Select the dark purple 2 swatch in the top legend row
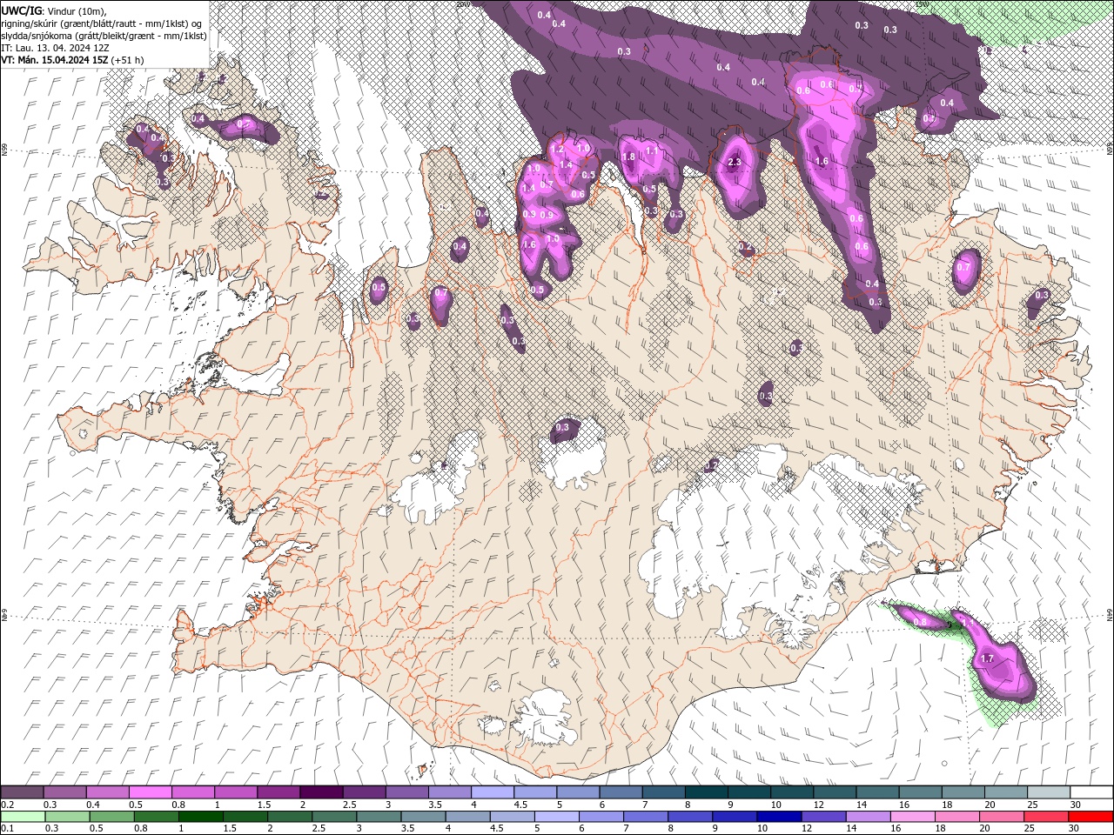The image size is (1114, 835). (x=321, y=793)
